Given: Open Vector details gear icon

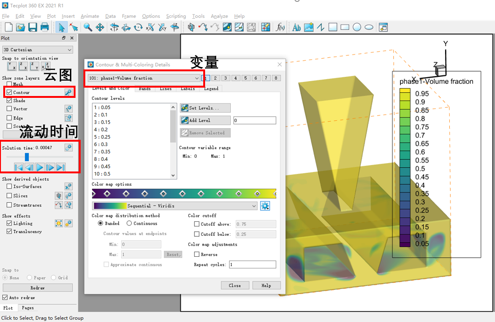Looking at the screenshot, I should click(68, 109).
